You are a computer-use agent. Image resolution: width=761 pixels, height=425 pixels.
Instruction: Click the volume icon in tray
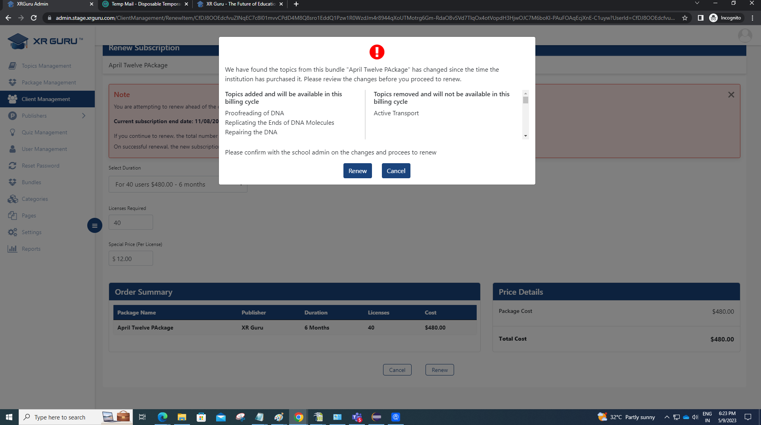click(x=695, y=417)
